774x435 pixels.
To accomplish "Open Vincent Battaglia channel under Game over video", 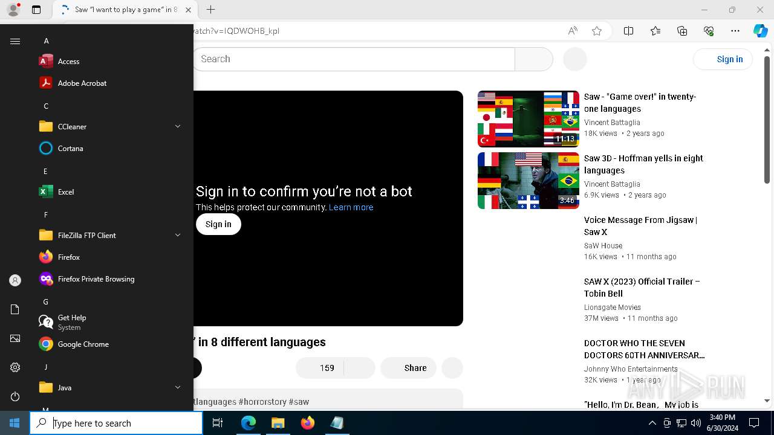I will [612, 123].
